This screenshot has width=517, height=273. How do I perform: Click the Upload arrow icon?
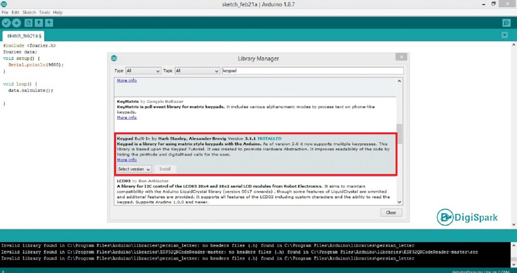click(17, 23)
